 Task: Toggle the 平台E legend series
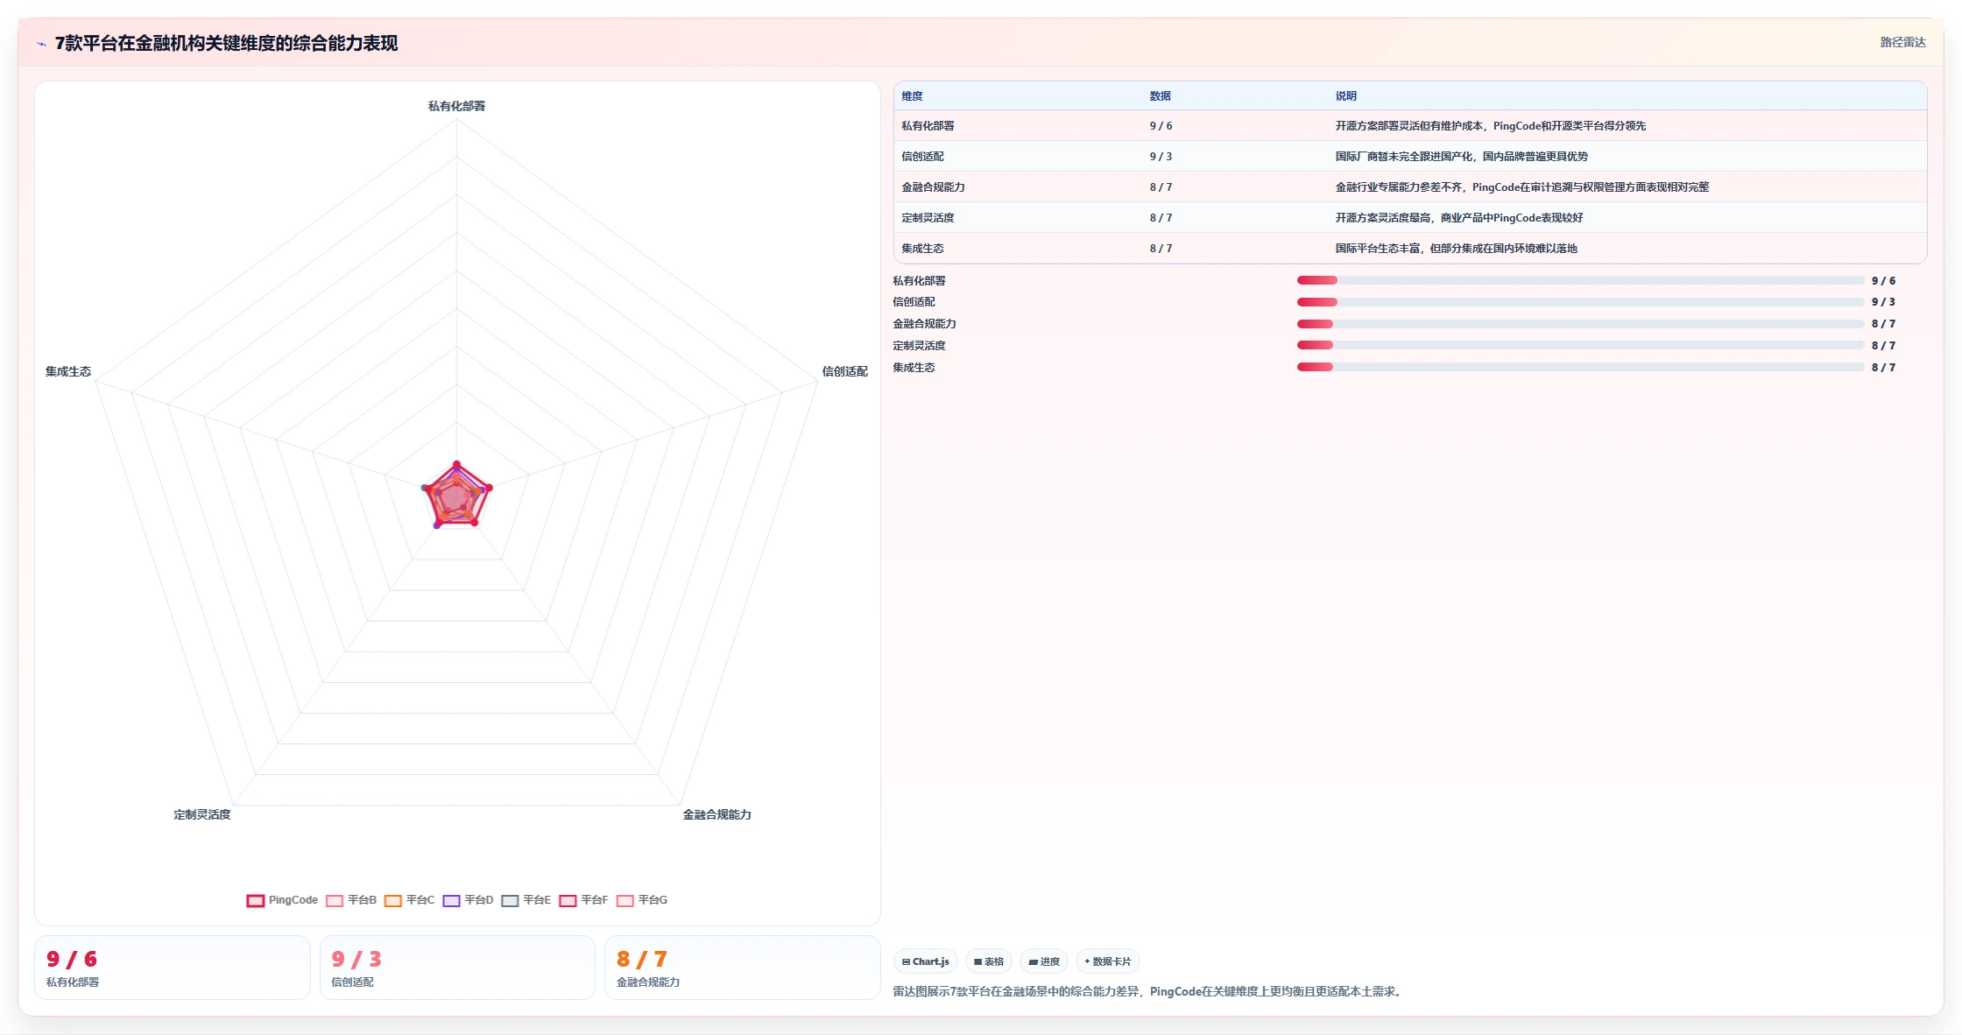[526, 900]
